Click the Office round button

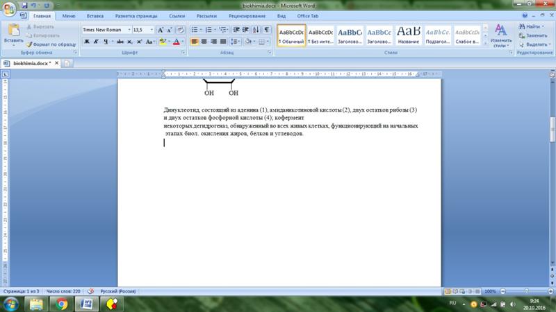9,8
